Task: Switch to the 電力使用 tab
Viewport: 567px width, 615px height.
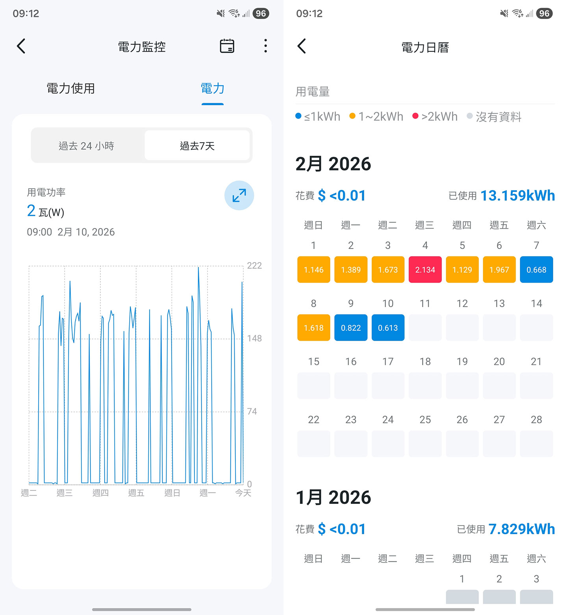Action: [x=70, y=88]
